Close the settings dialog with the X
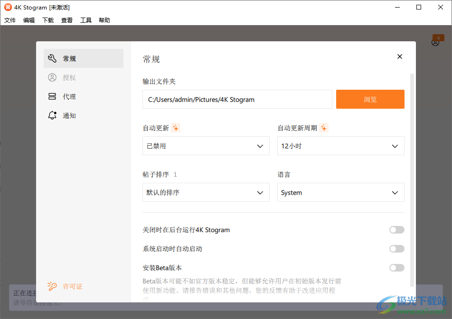 tap(400, 56)
